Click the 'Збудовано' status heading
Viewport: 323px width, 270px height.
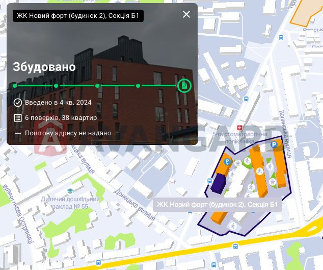pos(44,67)
